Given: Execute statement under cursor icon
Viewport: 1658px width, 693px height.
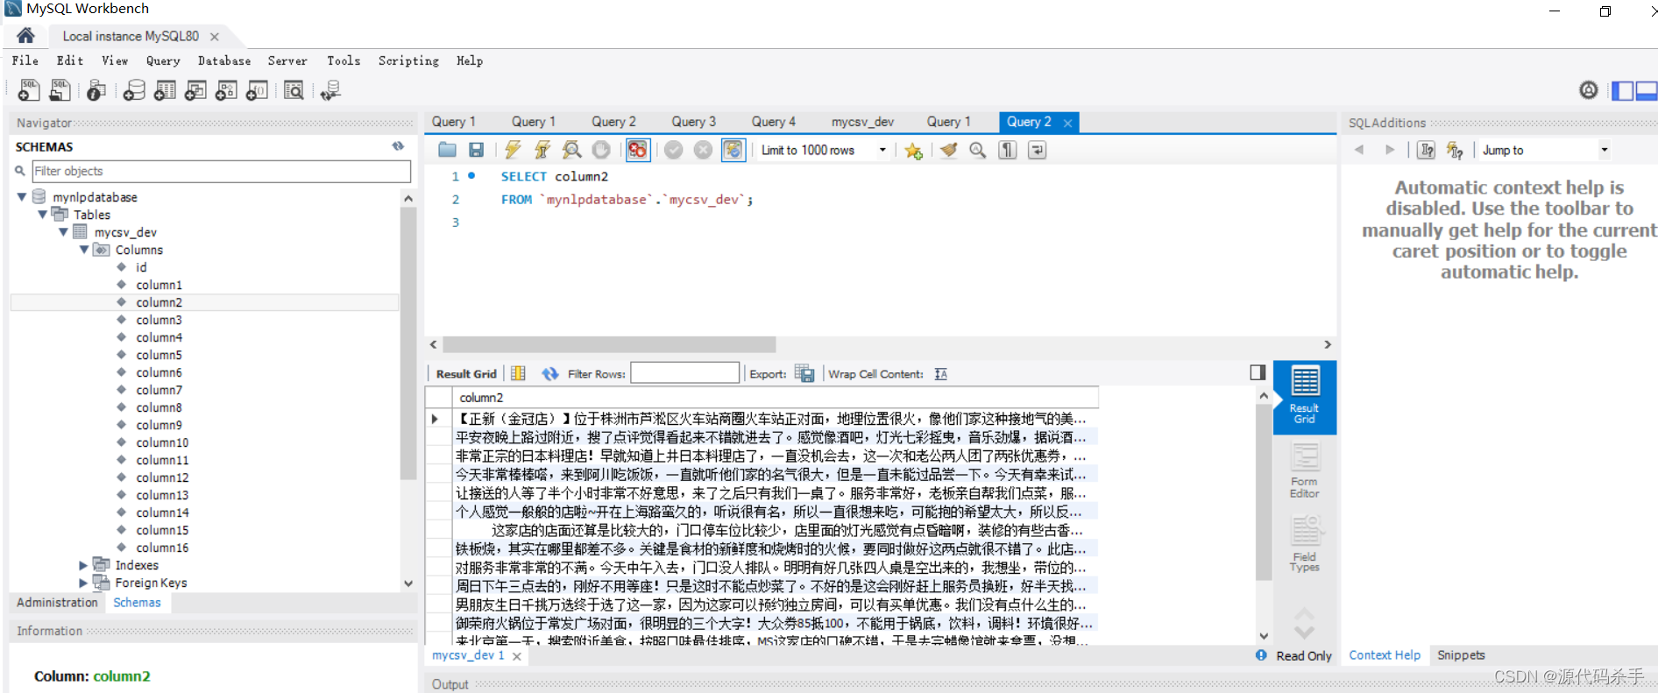Looking at the screenshot, I should pos(542,150).
